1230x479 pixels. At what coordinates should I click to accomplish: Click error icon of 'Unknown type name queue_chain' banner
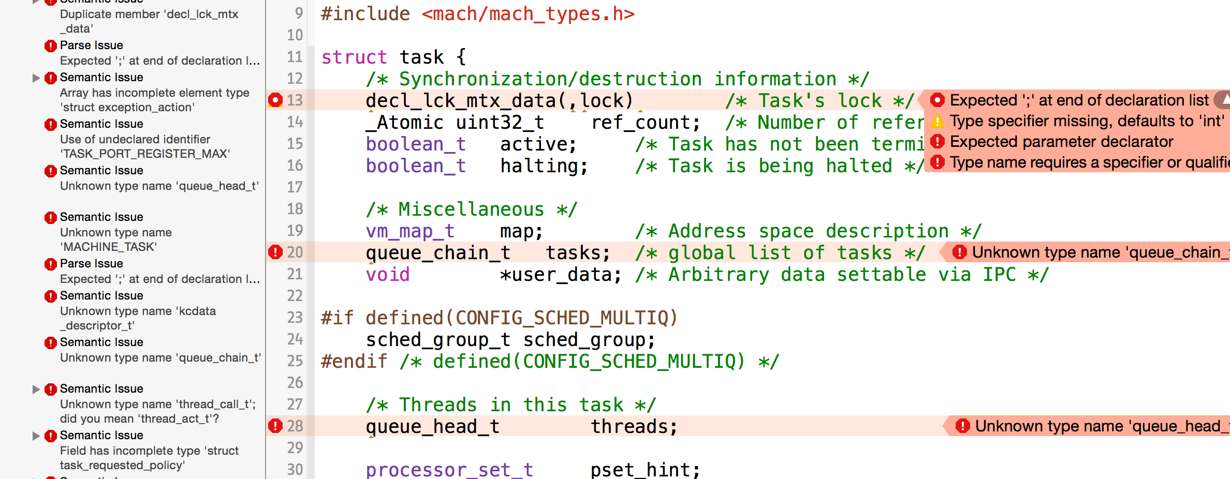(959, 252)
